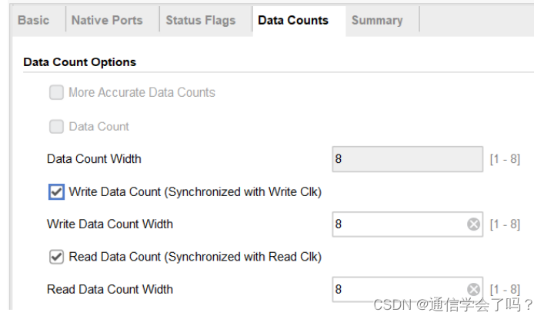
Task: Click the Data Count Options section header
Action: click(80, 61)
